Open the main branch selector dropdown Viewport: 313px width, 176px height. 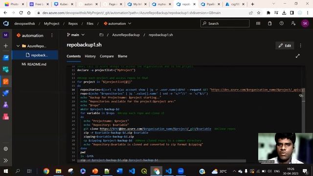click(76, 35)
